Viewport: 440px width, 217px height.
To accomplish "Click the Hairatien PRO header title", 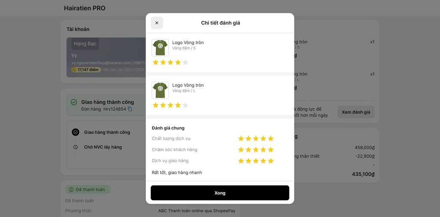I will pyautogui.click(x=85, y=8).
